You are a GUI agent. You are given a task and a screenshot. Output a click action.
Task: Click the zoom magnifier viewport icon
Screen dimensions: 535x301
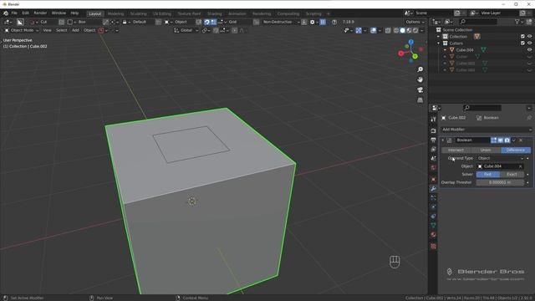pos(420,69)
